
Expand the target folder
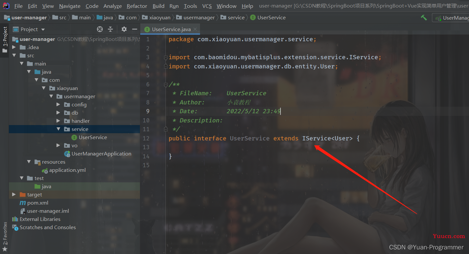click(x=14, y=194)
